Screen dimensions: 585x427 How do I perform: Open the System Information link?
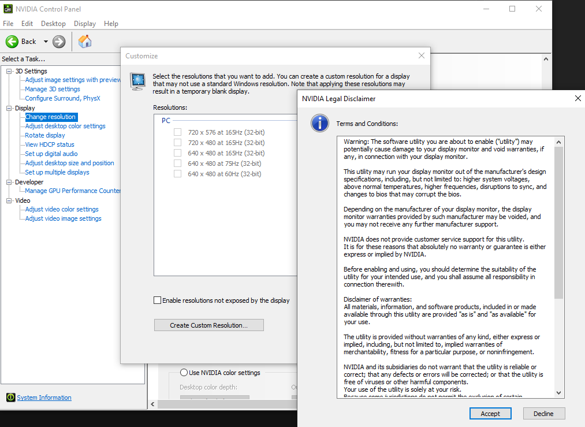(x=44, y=398)
